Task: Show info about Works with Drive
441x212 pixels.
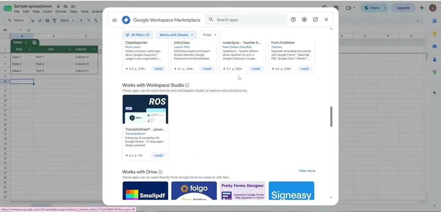Action: [160, 172]
